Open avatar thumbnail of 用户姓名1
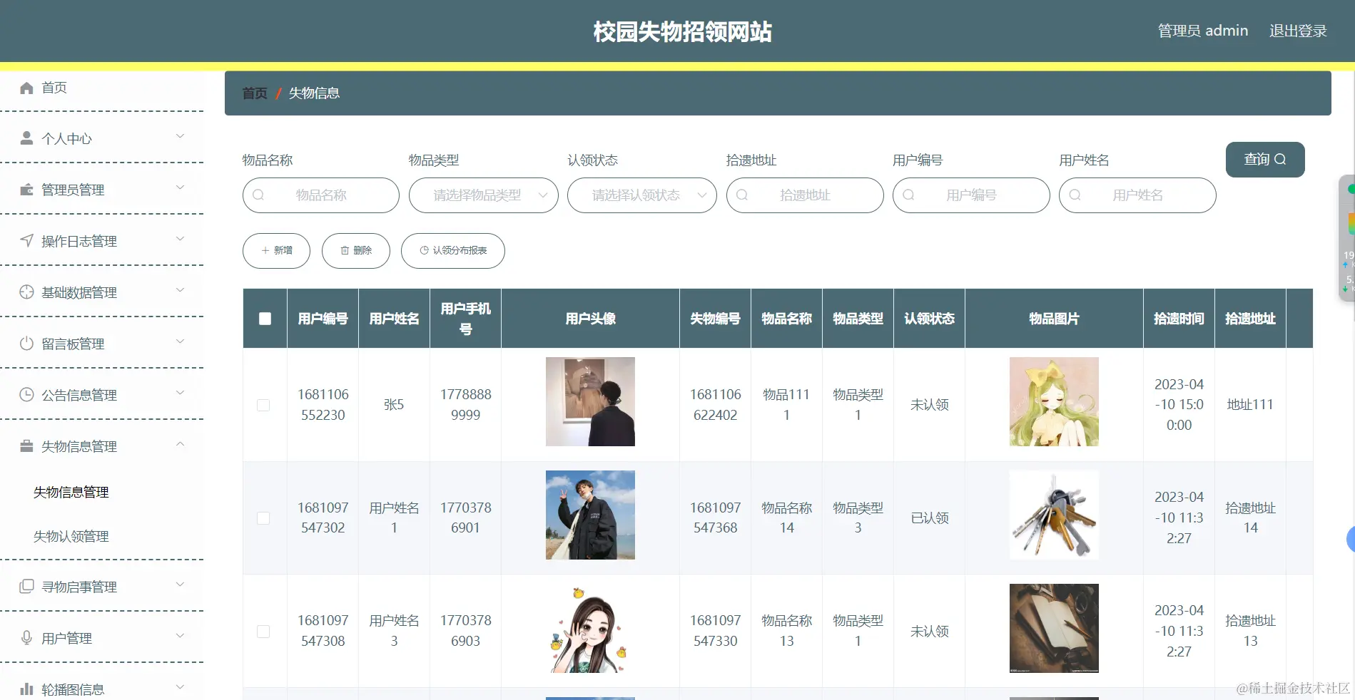The height and width of the screenshot is (700, 1355). (x=590, y=515)
